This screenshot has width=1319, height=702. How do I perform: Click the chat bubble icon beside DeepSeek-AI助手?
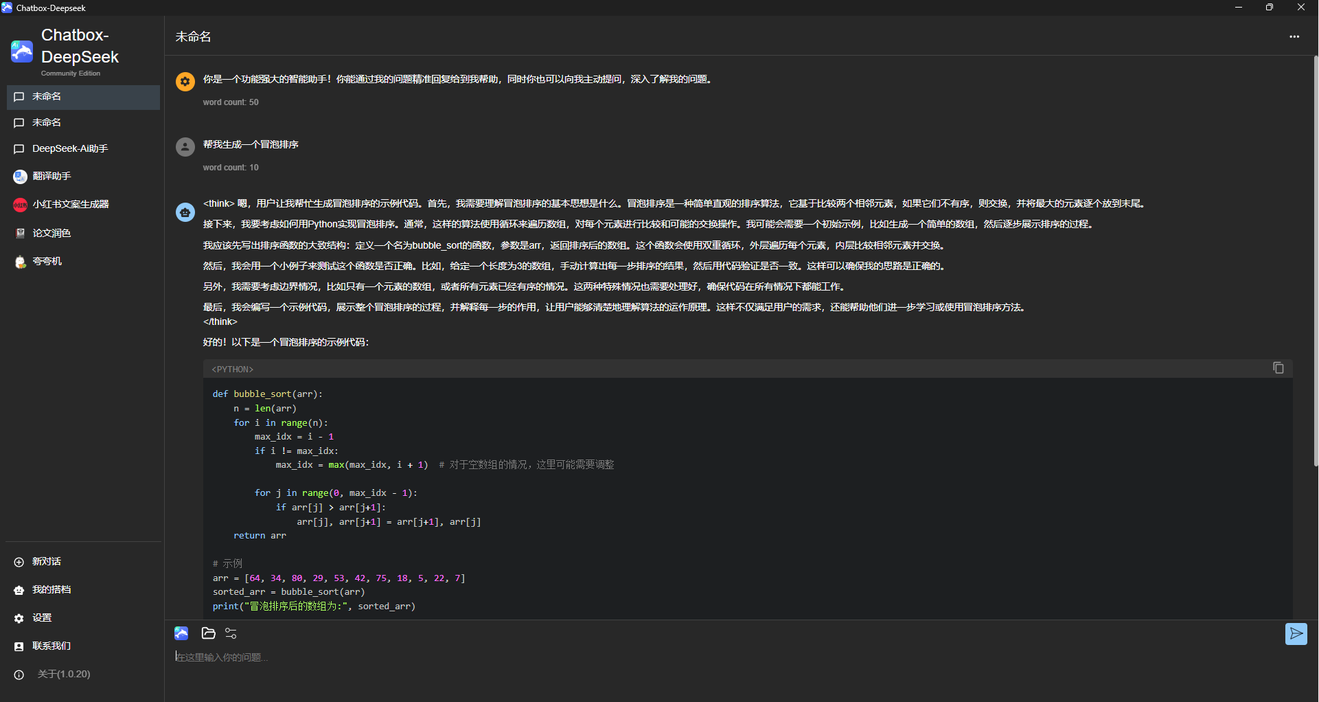pyautogui.click(x=19, y=149)
